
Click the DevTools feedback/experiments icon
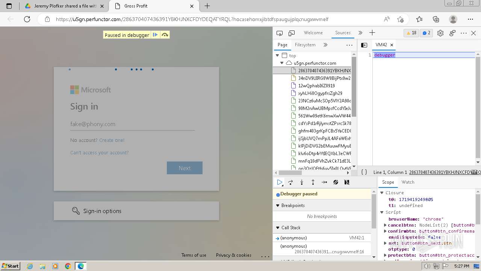(x=452, y=33)
